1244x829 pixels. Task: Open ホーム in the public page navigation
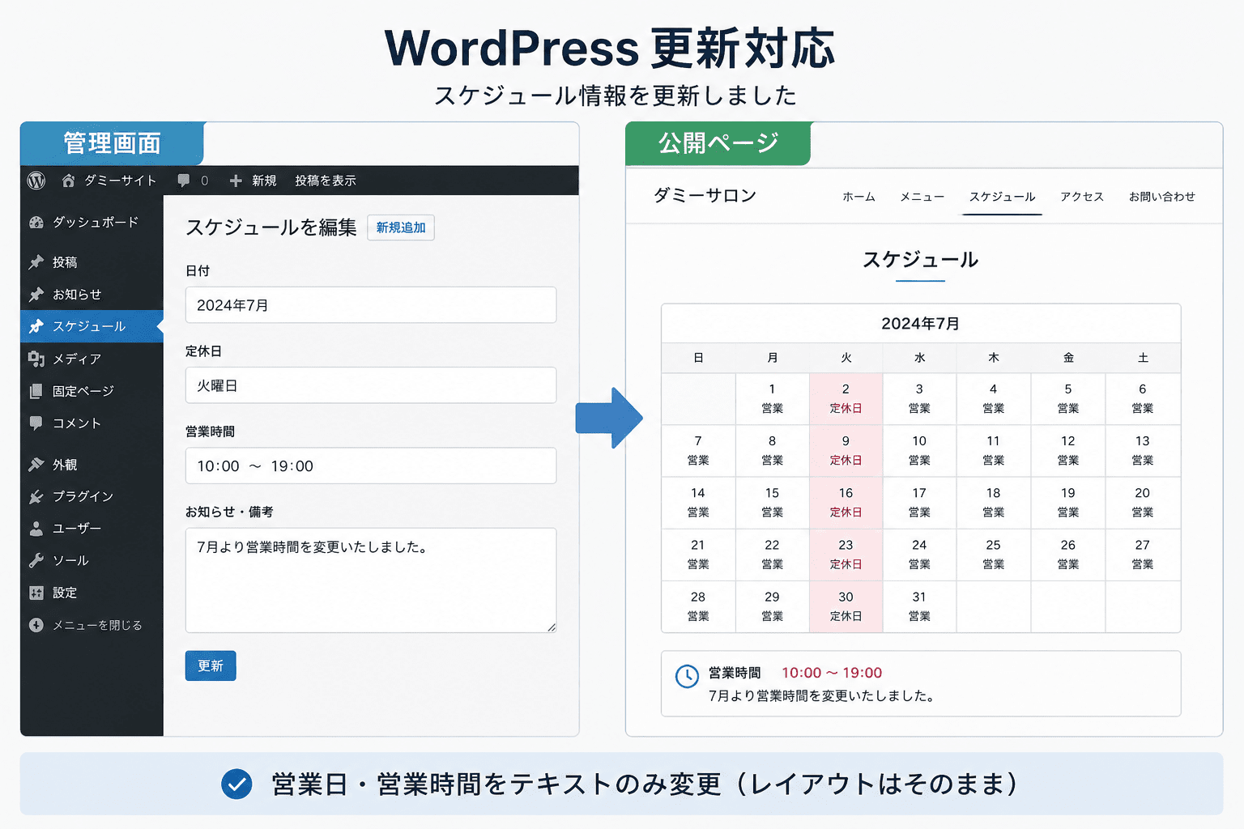coord(858,197)
